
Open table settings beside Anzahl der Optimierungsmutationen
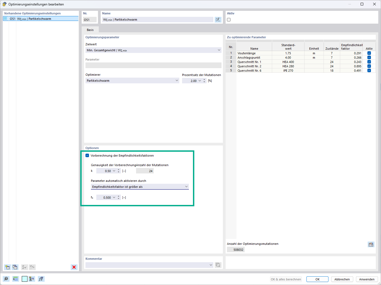pos(371,244)
